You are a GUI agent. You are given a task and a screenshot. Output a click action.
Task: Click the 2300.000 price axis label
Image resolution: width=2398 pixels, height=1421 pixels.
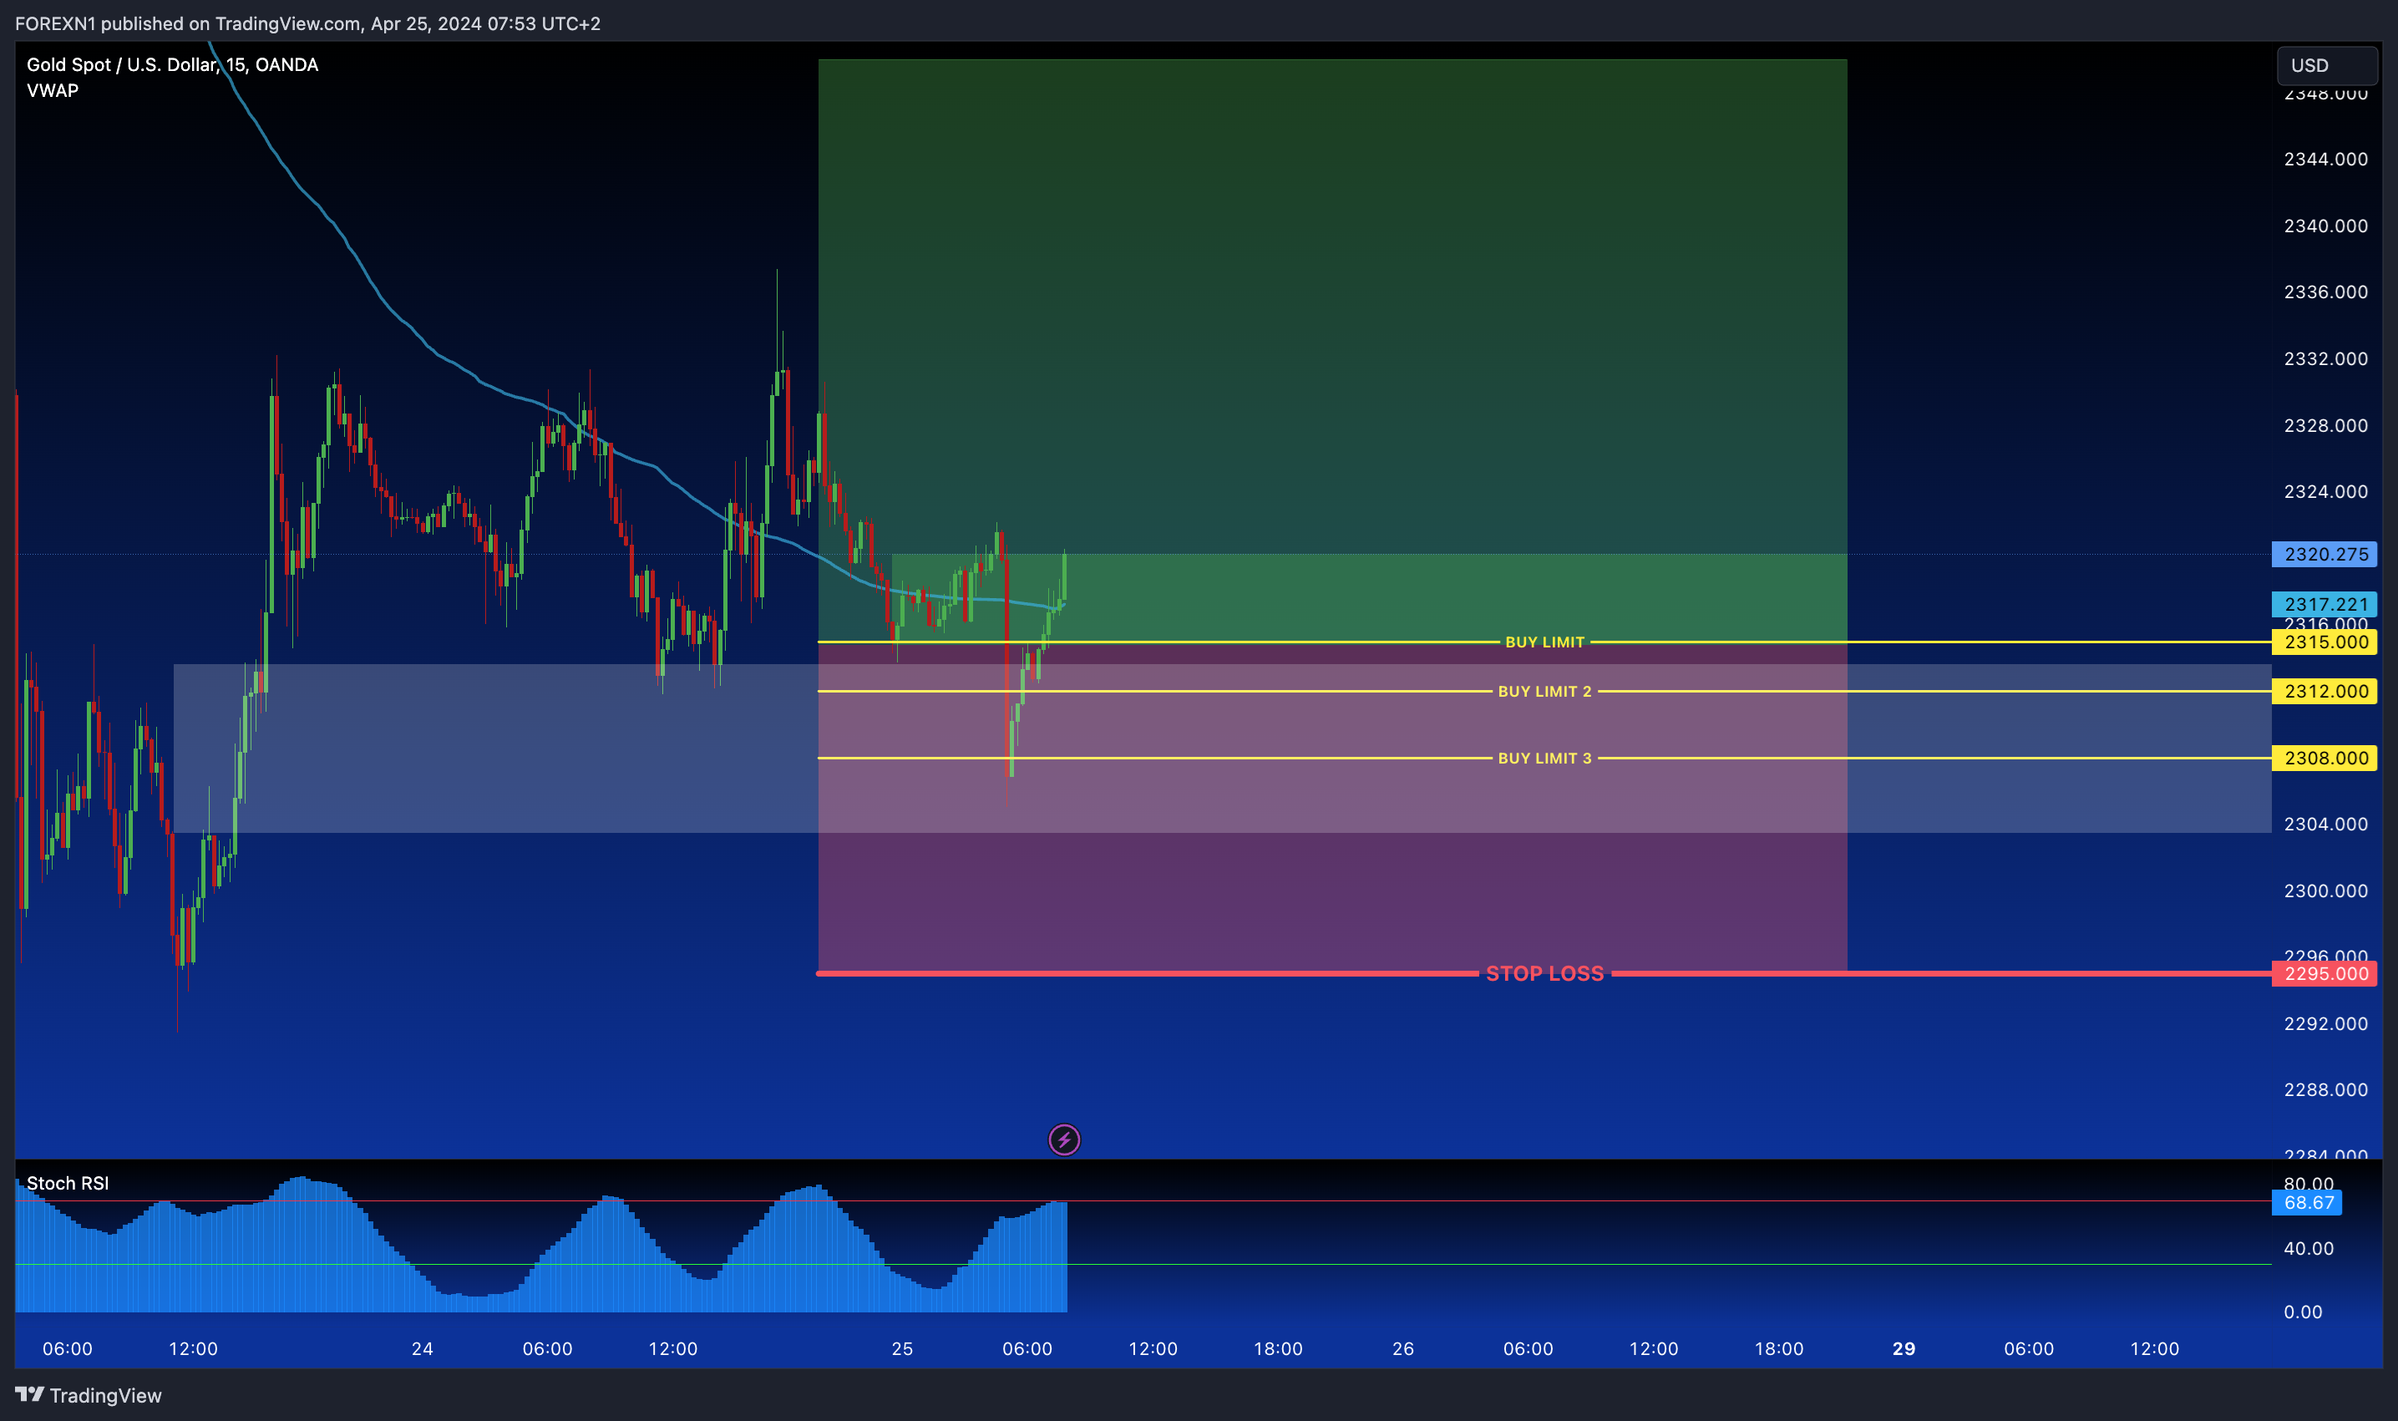coord(2325,891)
